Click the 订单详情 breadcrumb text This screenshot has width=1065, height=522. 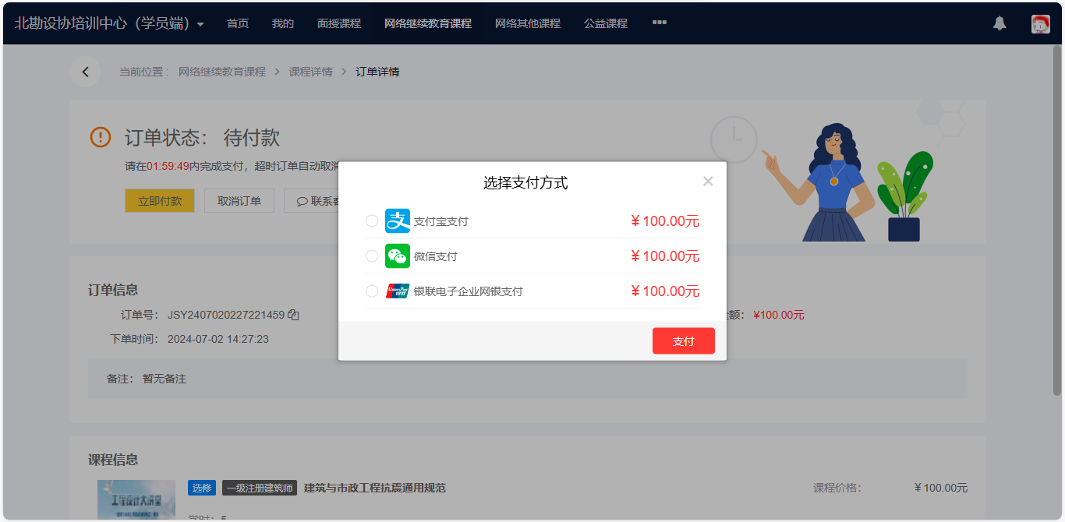point(378,72)
